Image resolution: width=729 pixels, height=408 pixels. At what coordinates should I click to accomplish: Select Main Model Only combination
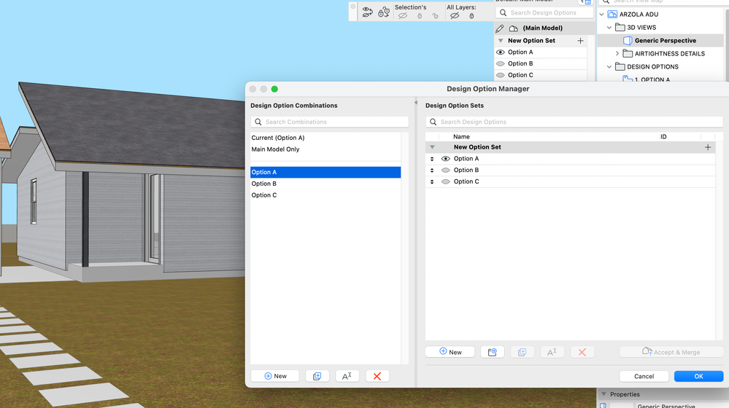coord(325,149)
